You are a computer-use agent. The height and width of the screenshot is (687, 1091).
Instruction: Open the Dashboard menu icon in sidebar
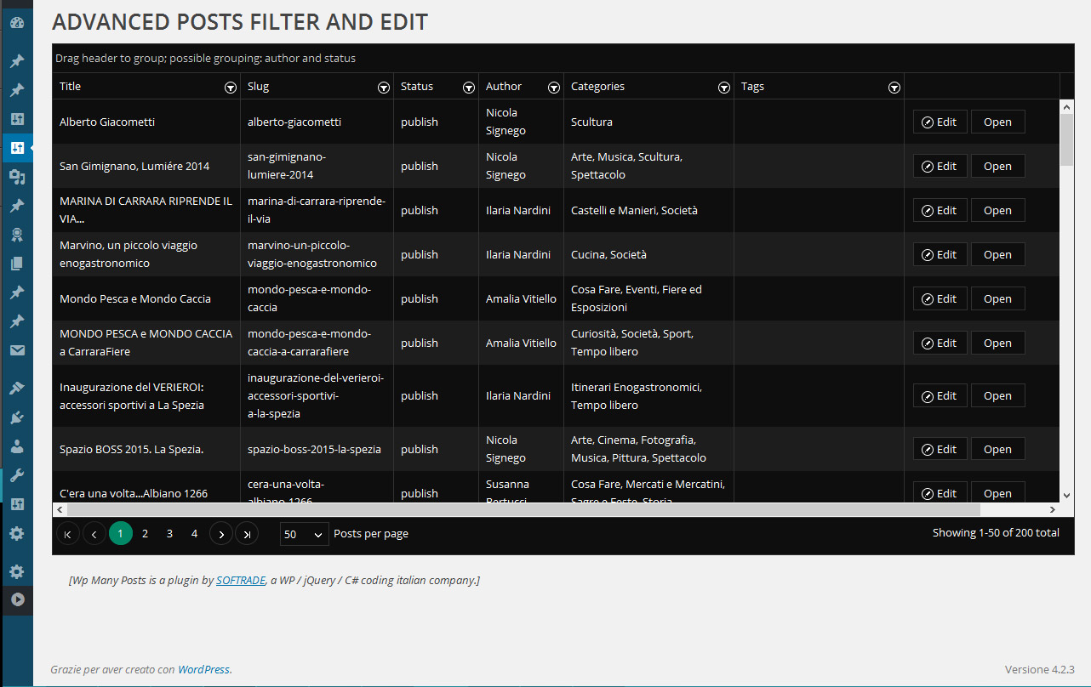pos(17,23)
